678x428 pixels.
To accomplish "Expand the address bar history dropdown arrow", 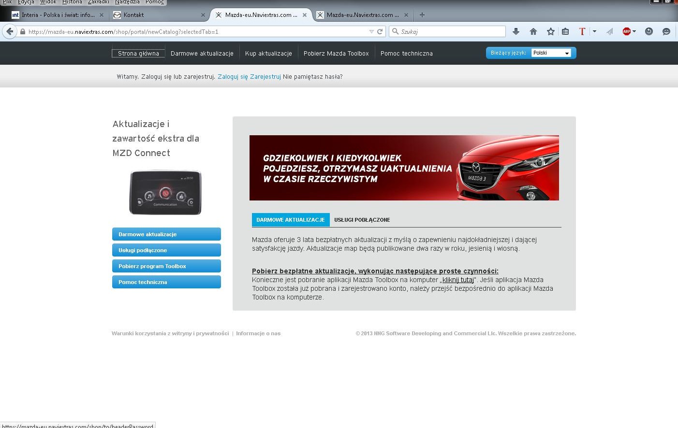I will point(371,31).
